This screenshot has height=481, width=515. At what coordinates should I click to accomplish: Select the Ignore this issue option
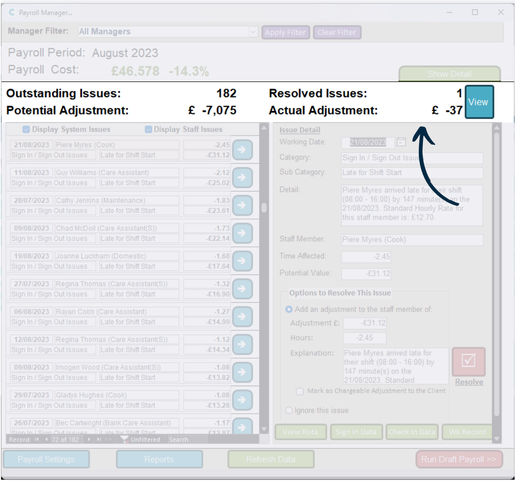(x=289, y=410)
